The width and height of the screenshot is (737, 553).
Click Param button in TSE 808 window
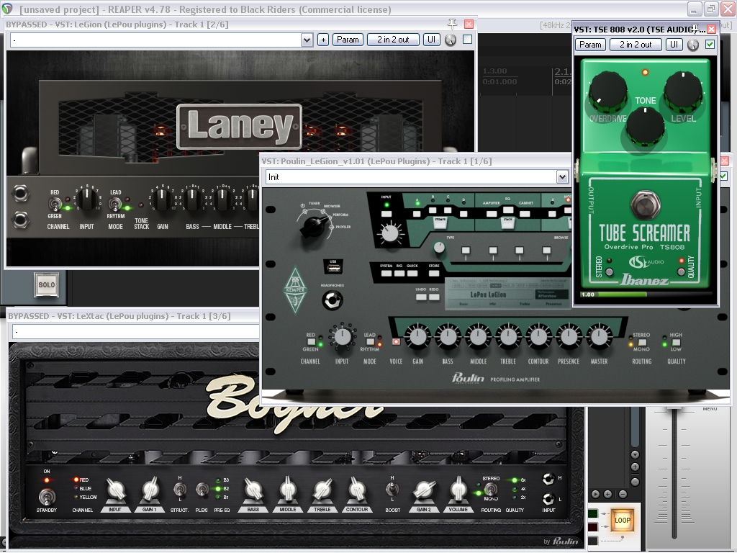[590, 45]
